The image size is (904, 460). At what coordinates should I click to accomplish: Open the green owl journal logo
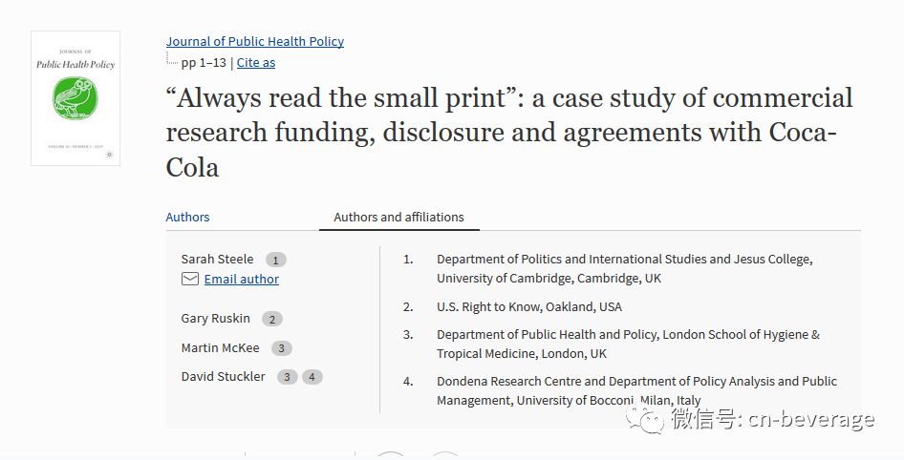[x=75, y=98]
